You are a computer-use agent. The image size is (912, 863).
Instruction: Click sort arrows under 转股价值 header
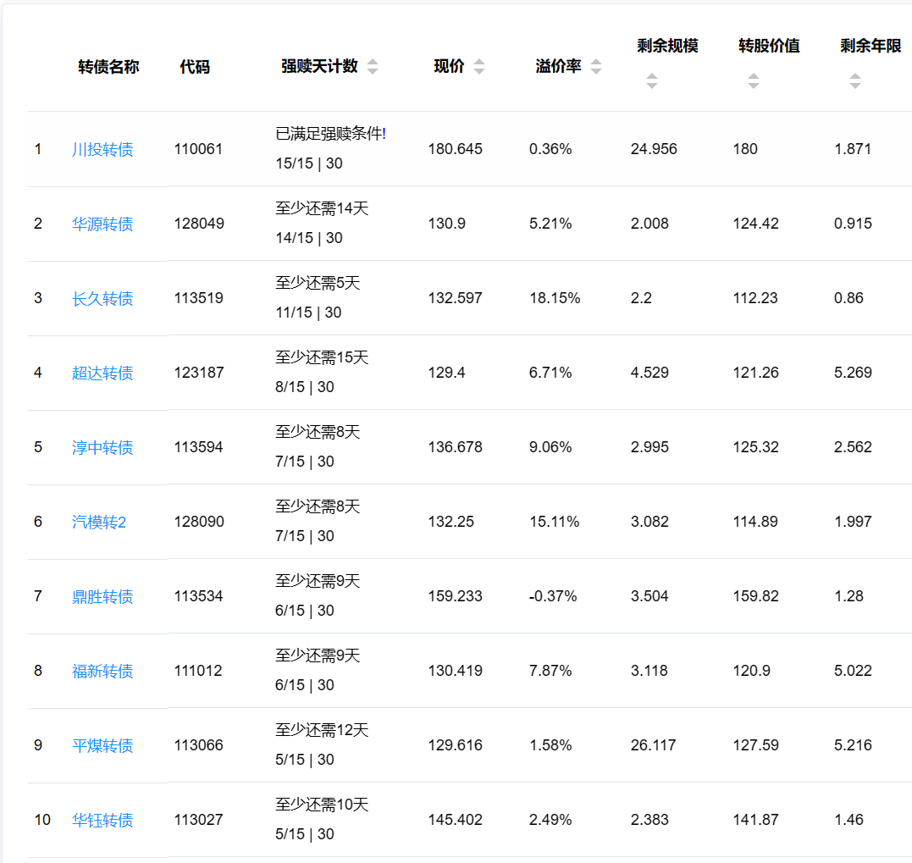753,81
